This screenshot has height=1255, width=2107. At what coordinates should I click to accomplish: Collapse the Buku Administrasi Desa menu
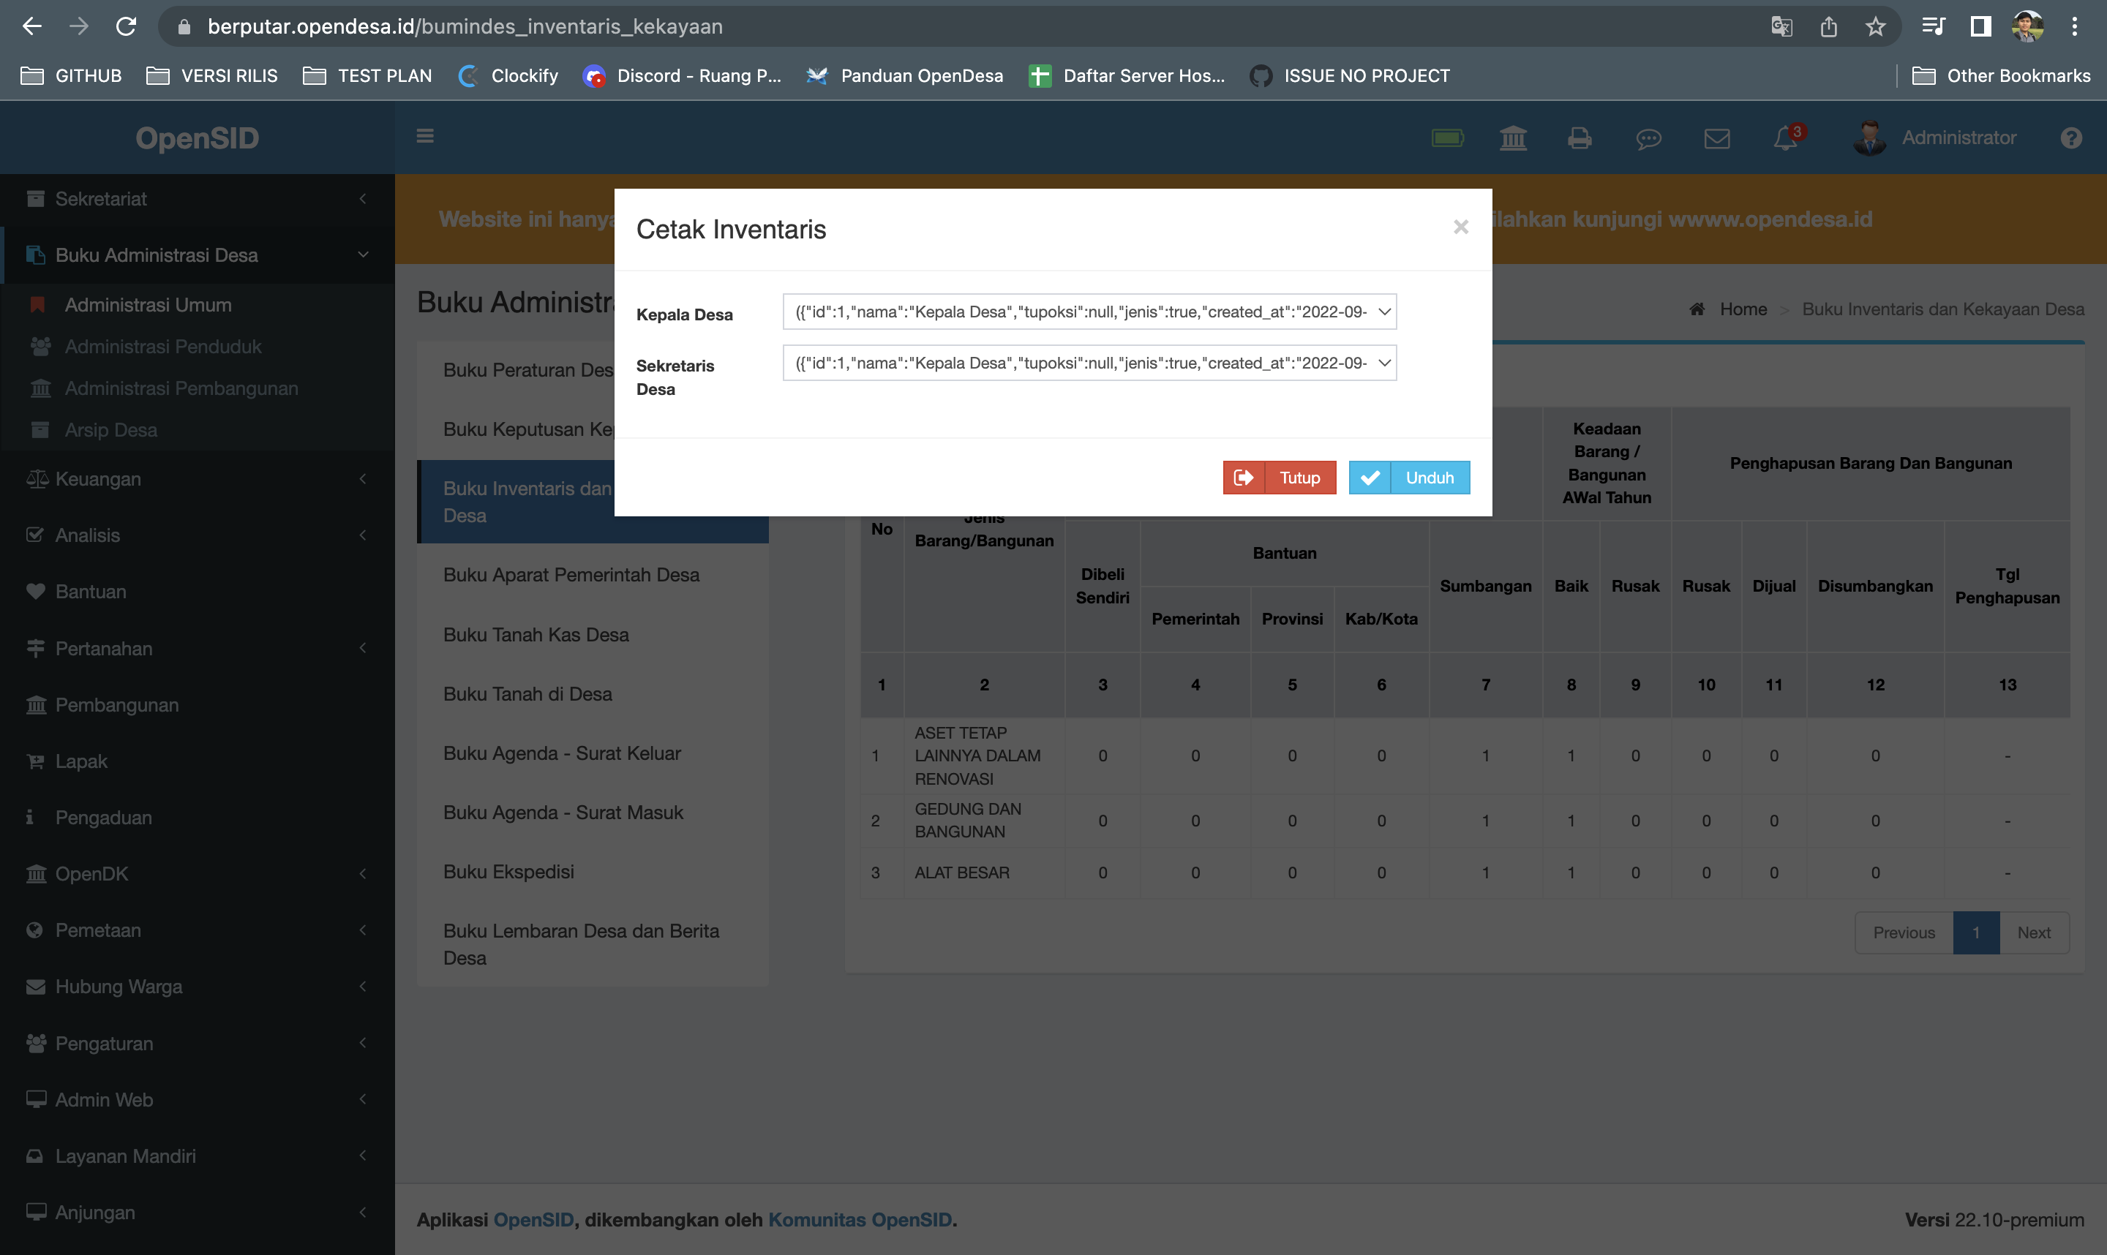tap(197, 255)
